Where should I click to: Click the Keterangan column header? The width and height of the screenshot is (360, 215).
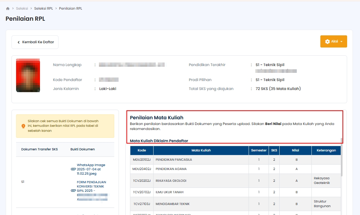click(326, 150)
